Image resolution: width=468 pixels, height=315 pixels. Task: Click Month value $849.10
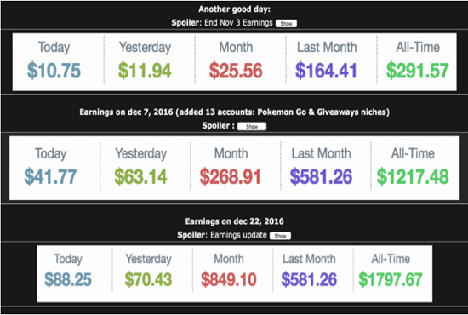point(229,279)
